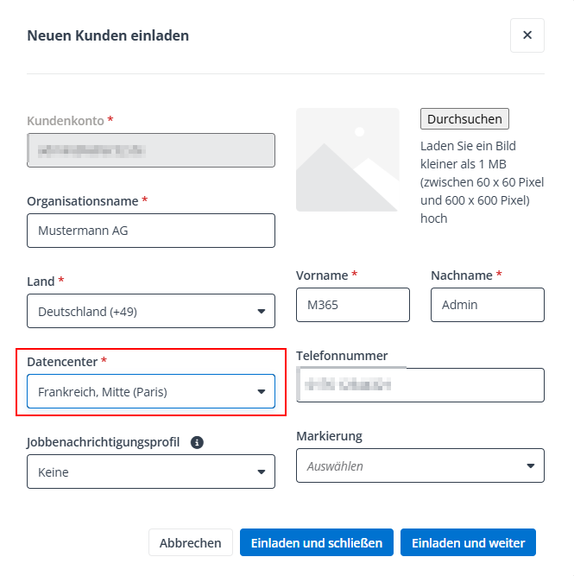Image resolution: width=574 pixels, height=576 pixels.
Task: Cancel with the Abbrechen button
Action: 191,542
